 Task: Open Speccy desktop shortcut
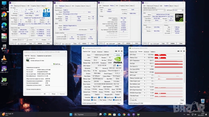point(4,48)
